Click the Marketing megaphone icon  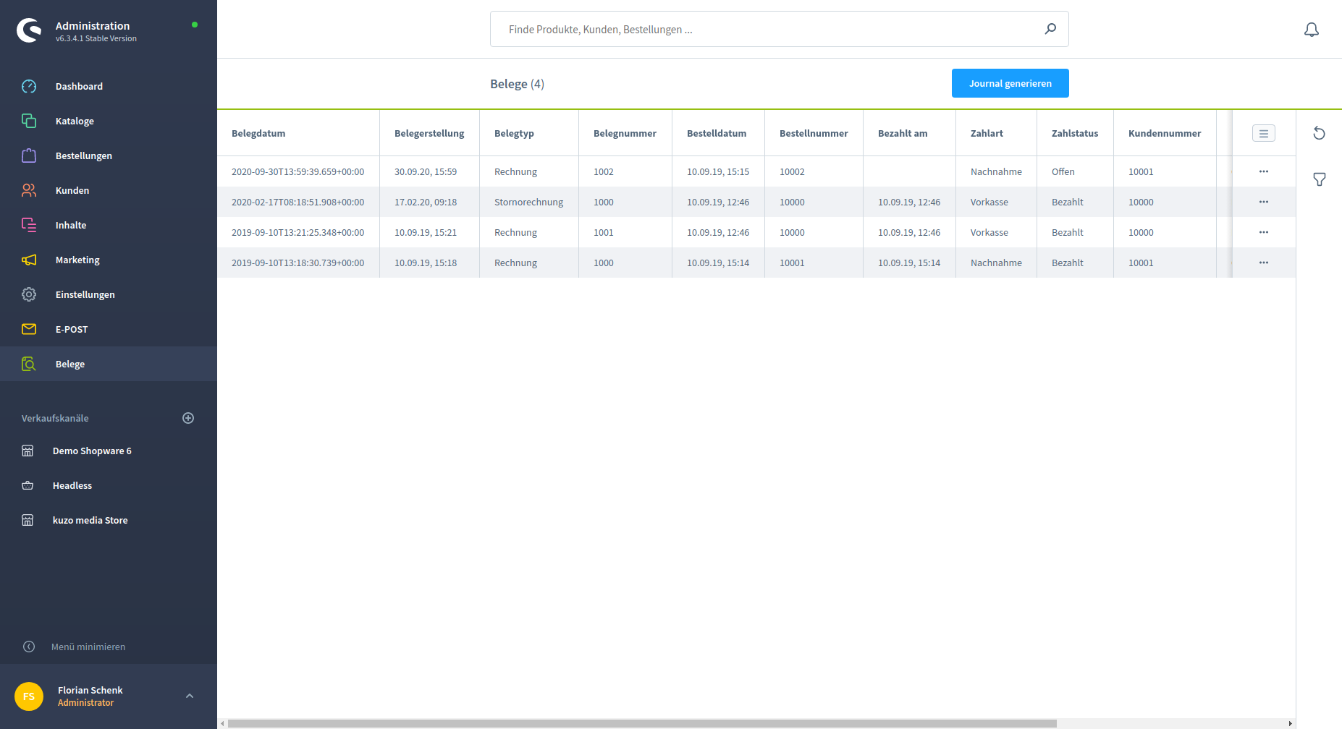[x=29, y=260]
